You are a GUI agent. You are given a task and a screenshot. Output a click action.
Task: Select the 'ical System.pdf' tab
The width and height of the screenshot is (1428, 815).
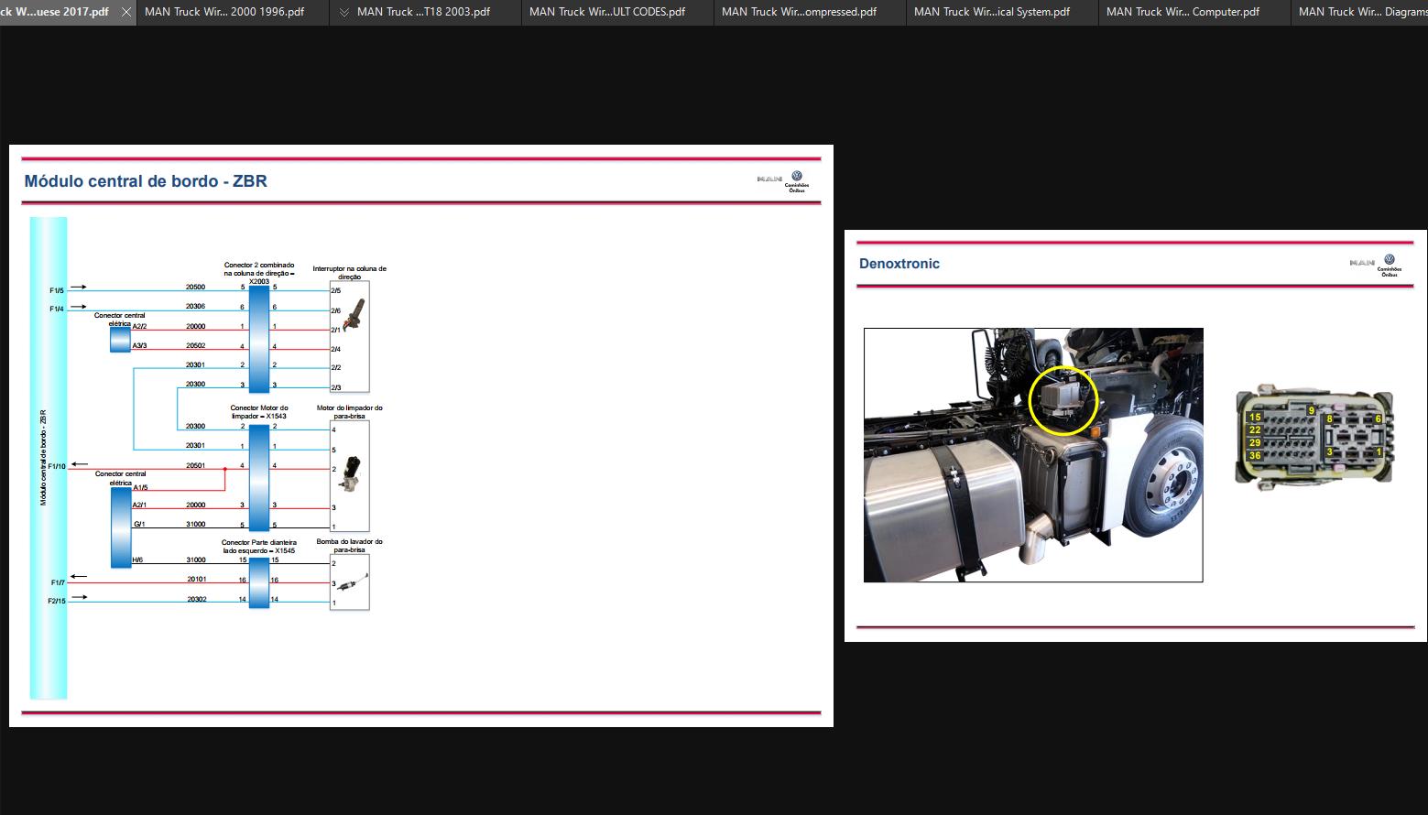pyautogui.click(x=1001, y=12)
